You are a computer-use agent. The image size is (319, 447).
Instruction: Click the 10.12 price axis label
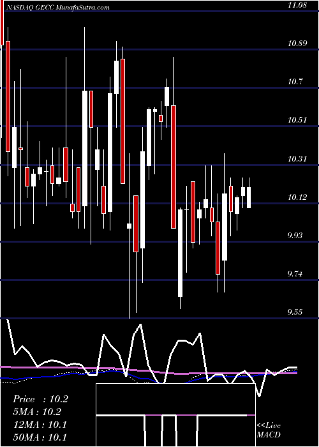click(x=297, y=197)
